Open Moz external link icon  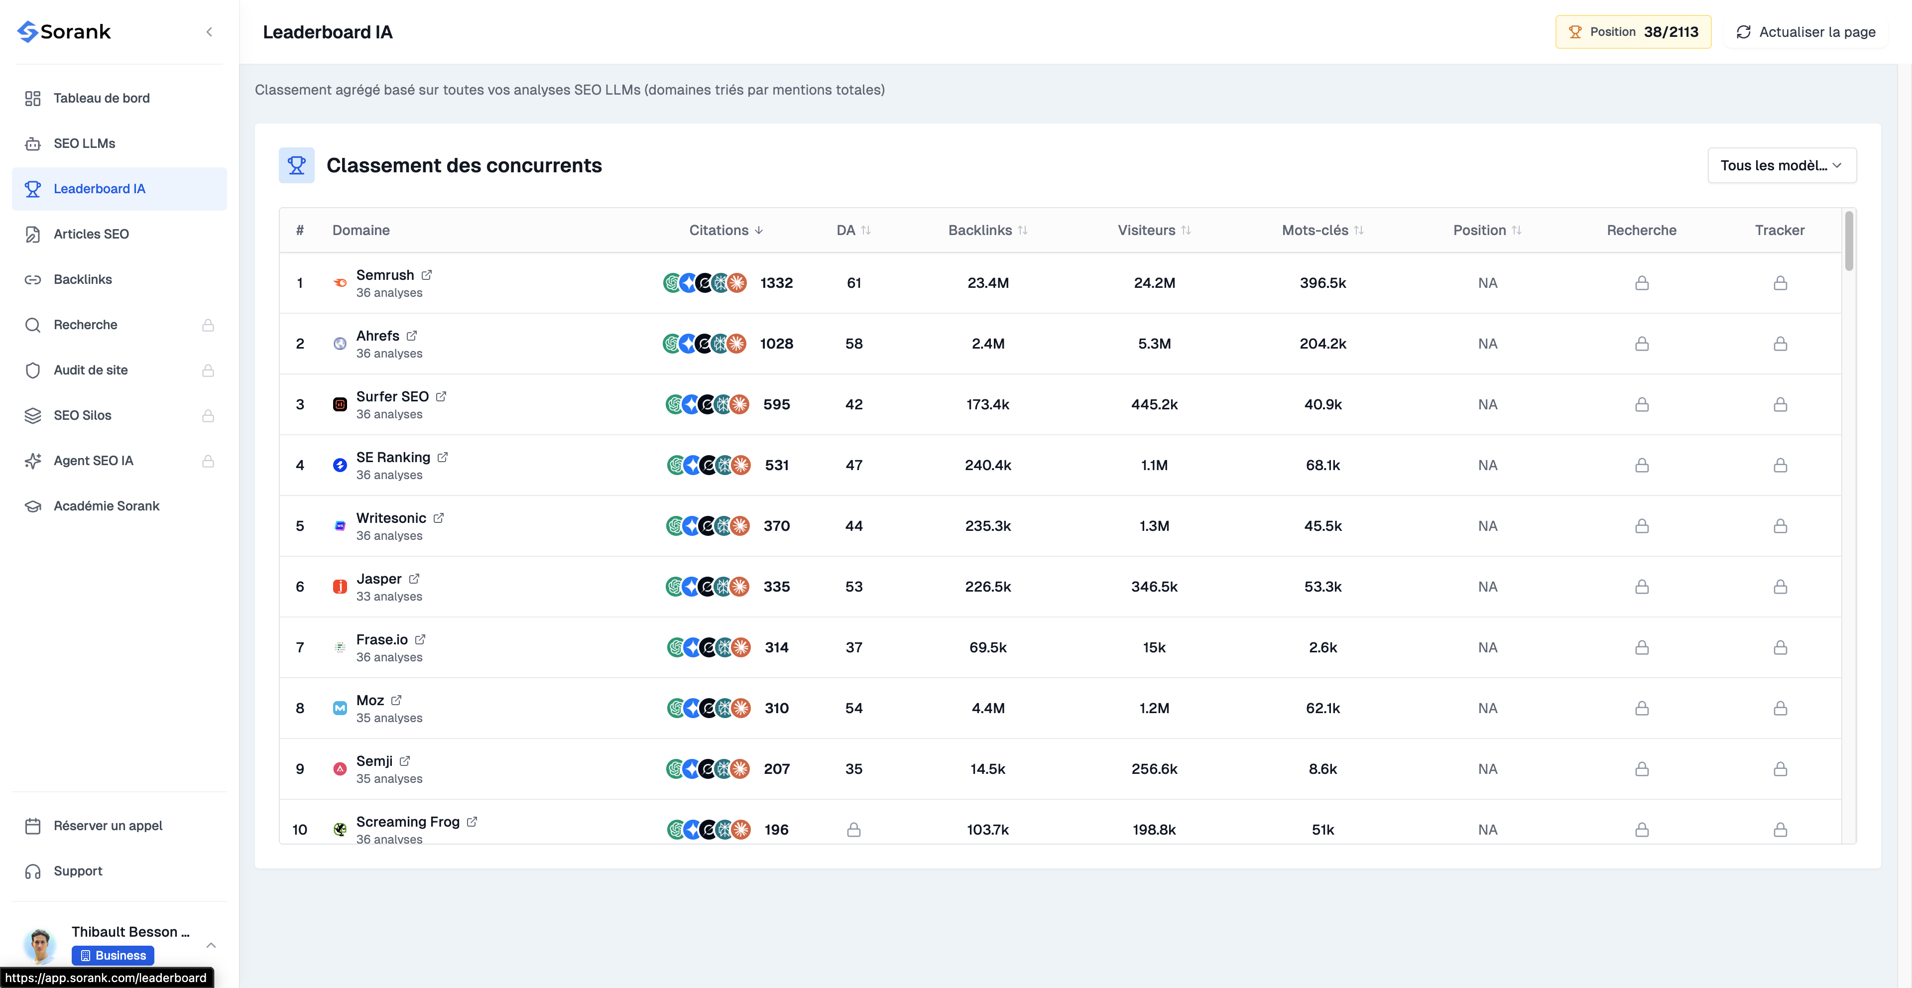coord(396,700)
